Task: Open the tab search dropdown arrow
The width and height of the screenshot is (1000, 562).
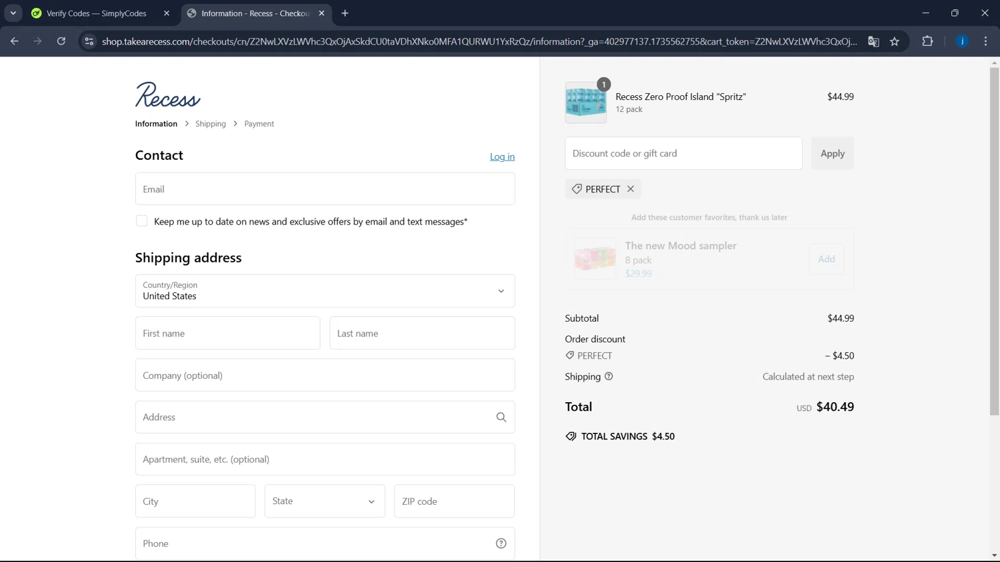Action: coord(13,13)
